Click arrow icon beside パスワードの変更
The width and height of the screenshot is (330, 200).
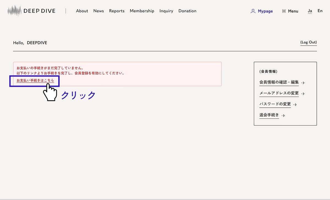coord(295,105)
